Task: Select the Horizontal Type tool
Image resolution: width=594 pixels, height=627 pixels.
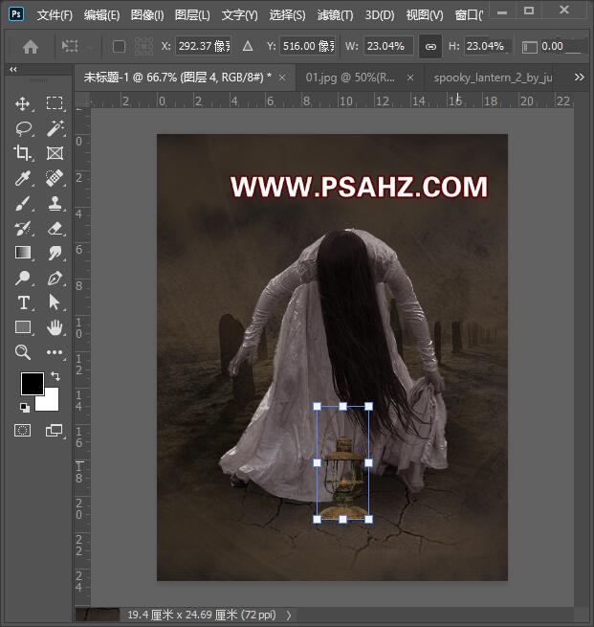Action: [23, 302]
